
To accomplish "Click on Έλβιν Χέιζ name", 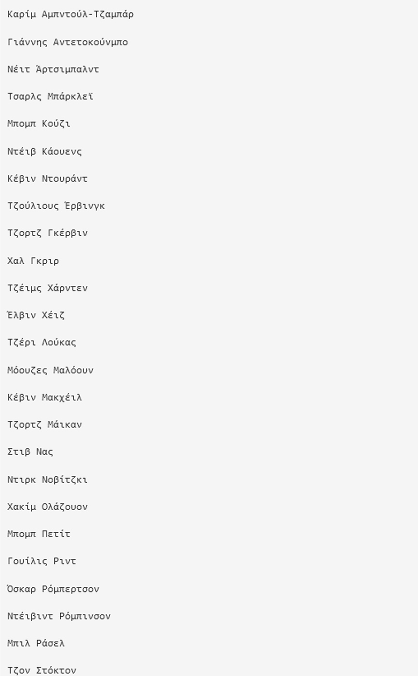I will (36, 315).
